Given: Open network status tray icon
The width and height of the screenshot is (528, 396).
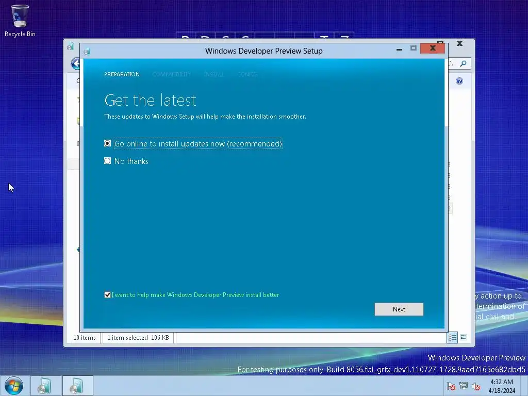Looking at the screenshot, I should 464,386.
